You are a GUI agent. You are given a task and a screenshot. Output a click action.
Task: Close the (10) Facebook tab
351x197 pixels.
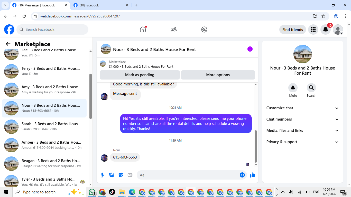(x=127, y=5)
